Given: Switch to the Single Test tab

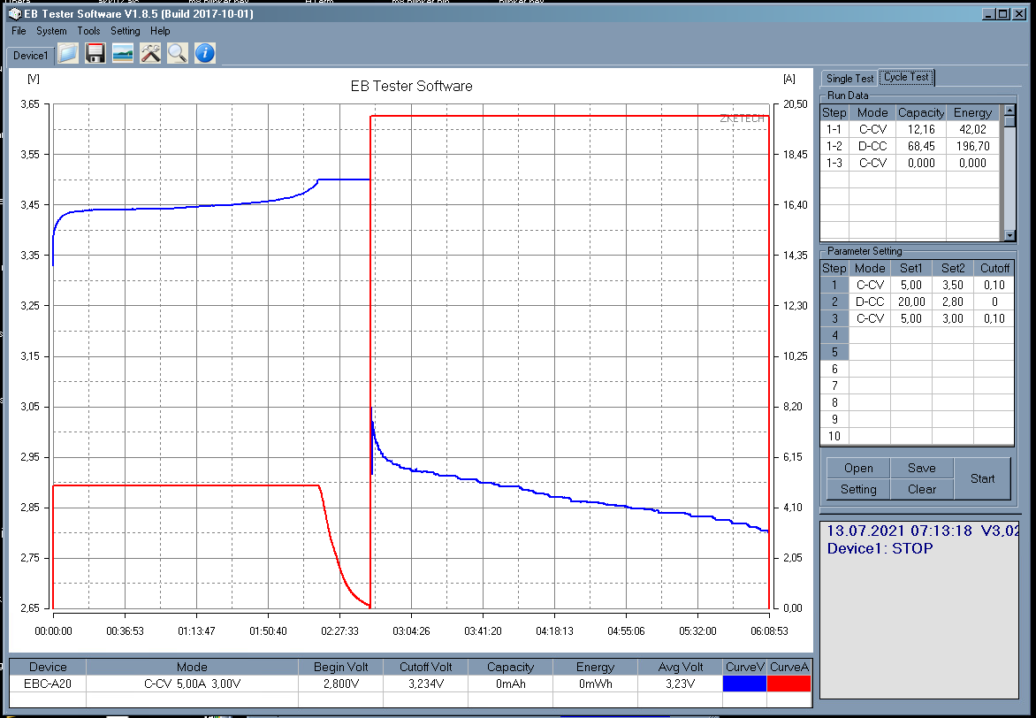Looking at the screenshot, I should (x=849, y=78).
